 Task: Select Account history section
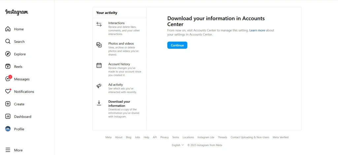[x=119, y=70]
